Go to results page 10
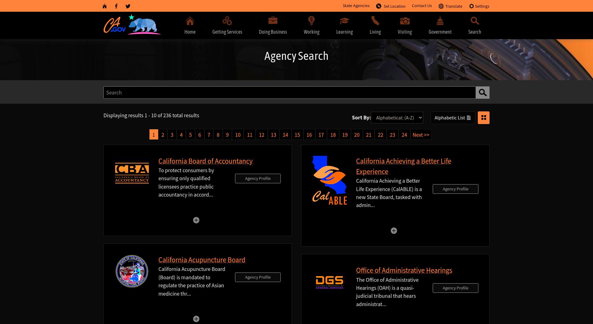 click(x=238, y=135)
